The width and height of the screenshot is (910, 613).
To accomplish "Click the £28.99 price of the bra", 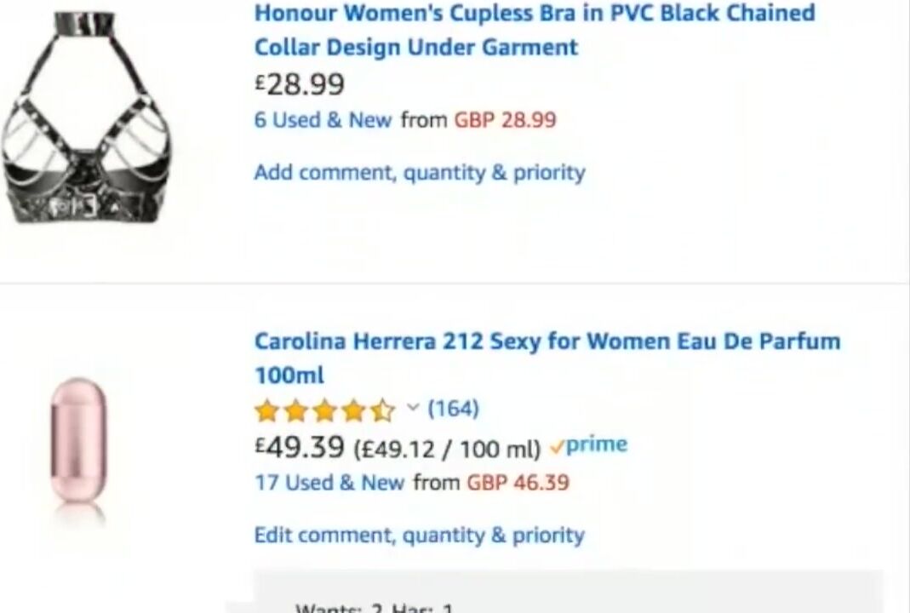I will 300,84.
